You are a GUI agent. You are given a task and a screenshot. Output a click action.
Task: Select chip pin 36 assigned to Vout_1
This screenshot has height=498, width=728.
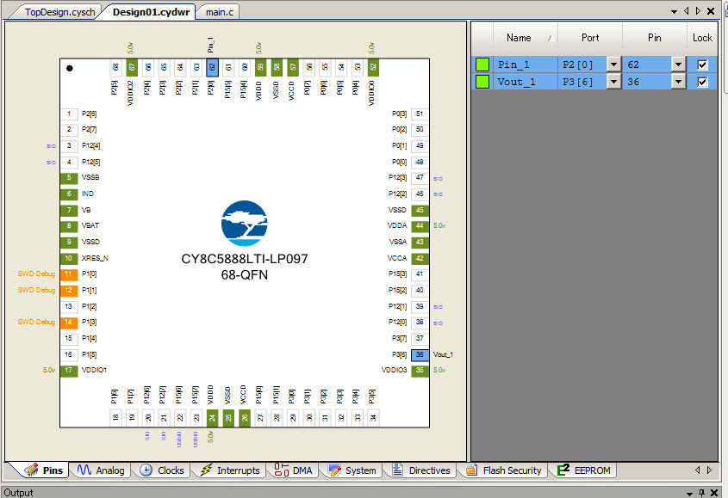point(420,354)
